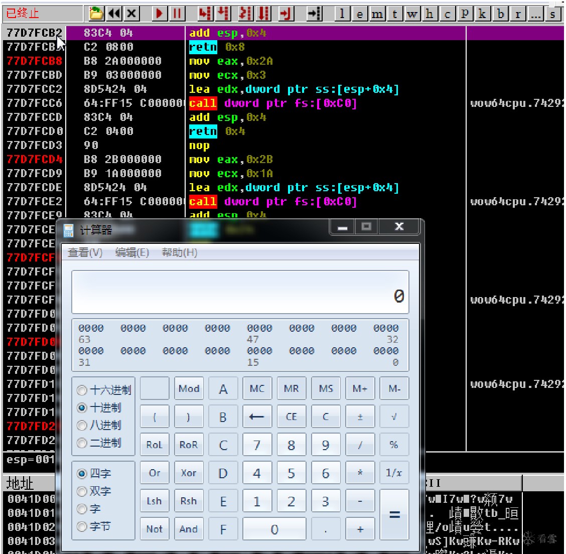The height and width of the screenshot is (554, 566).
Task: Click the 1/x reciprocal button
Action: pyautogui.click(x=394, y=473)
